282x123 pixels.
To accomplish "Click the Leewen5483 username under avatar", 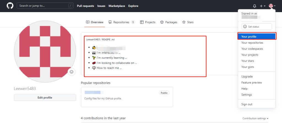I will 25,89.
